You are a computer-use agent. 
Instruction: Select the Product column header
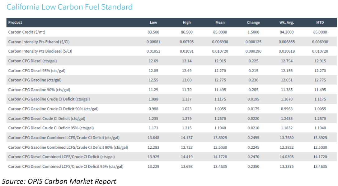[x=15, y=22]
